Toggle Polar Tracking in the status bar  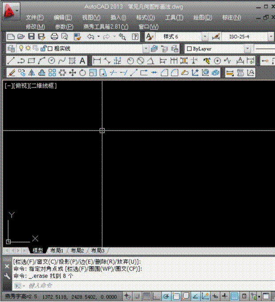(166, 296)
